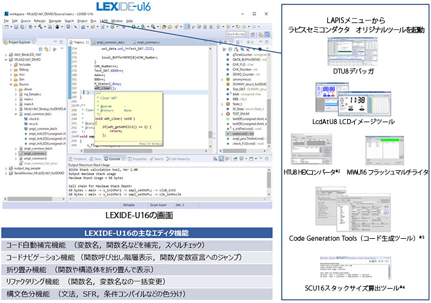This screenshot has width=431, height=303.
Task: Select clock.h under smpl_common_led.c
Action: [x=31, y=119]
